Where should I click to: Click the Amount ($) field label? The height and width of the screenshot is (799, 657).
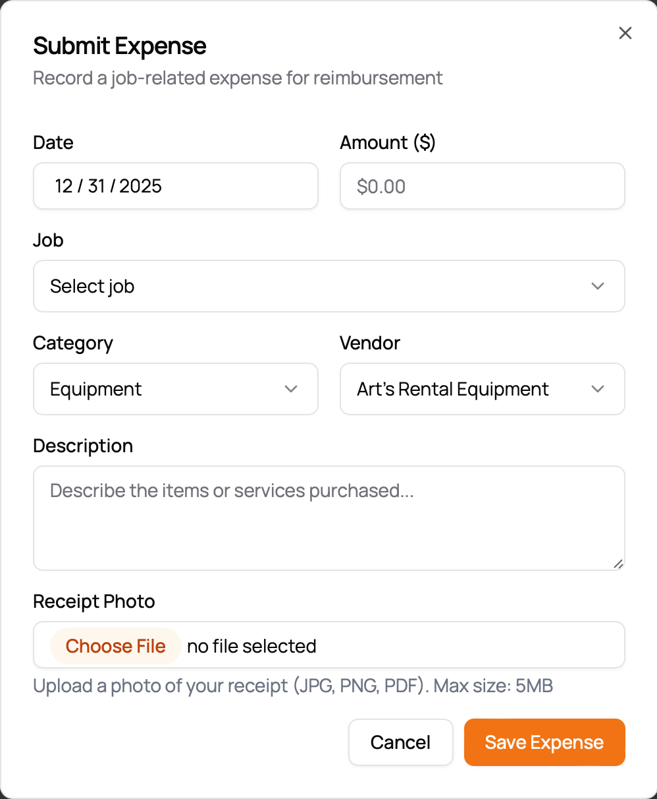(x=388, y=142)
